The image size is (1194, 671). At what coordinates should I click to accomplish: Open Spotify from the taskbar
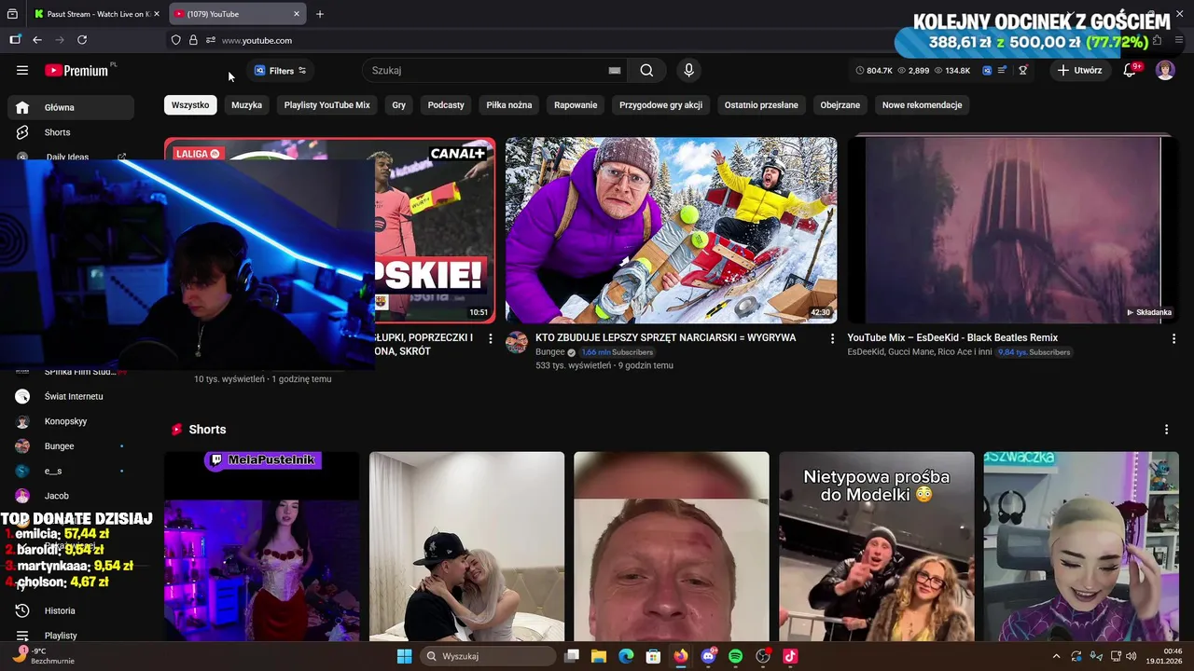pyautogui.click(x=735, y=656)
